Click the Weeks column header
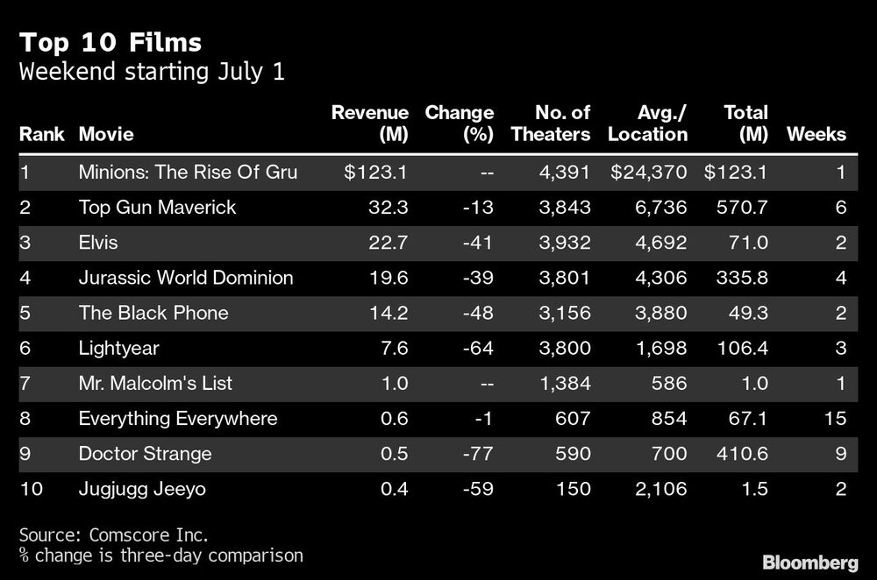877x580 pixels. pyautogui.click(x=816, y=134)
